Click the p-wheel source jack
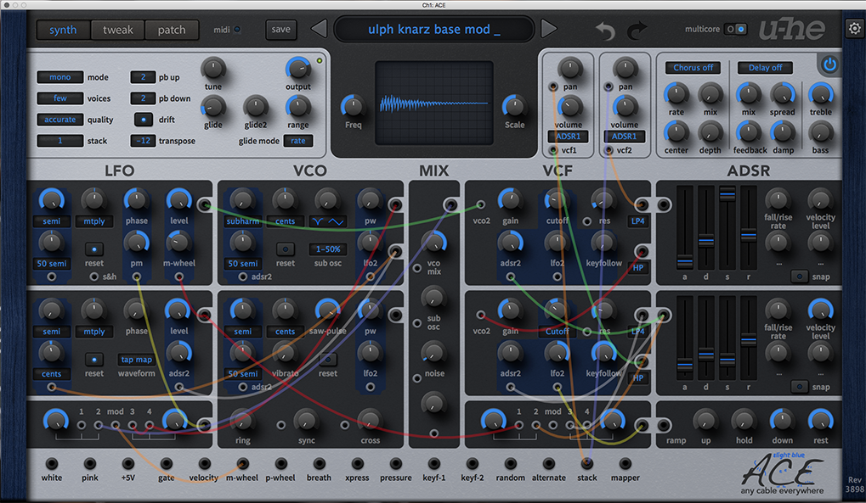 click(x=280, y=464)
